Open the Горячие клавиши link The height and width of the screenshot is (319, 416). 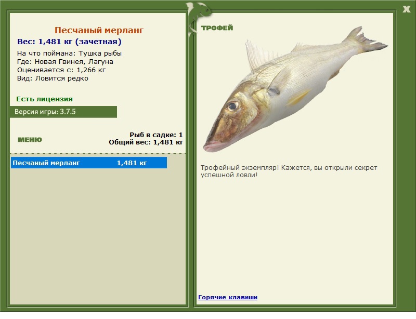(227, 297)
